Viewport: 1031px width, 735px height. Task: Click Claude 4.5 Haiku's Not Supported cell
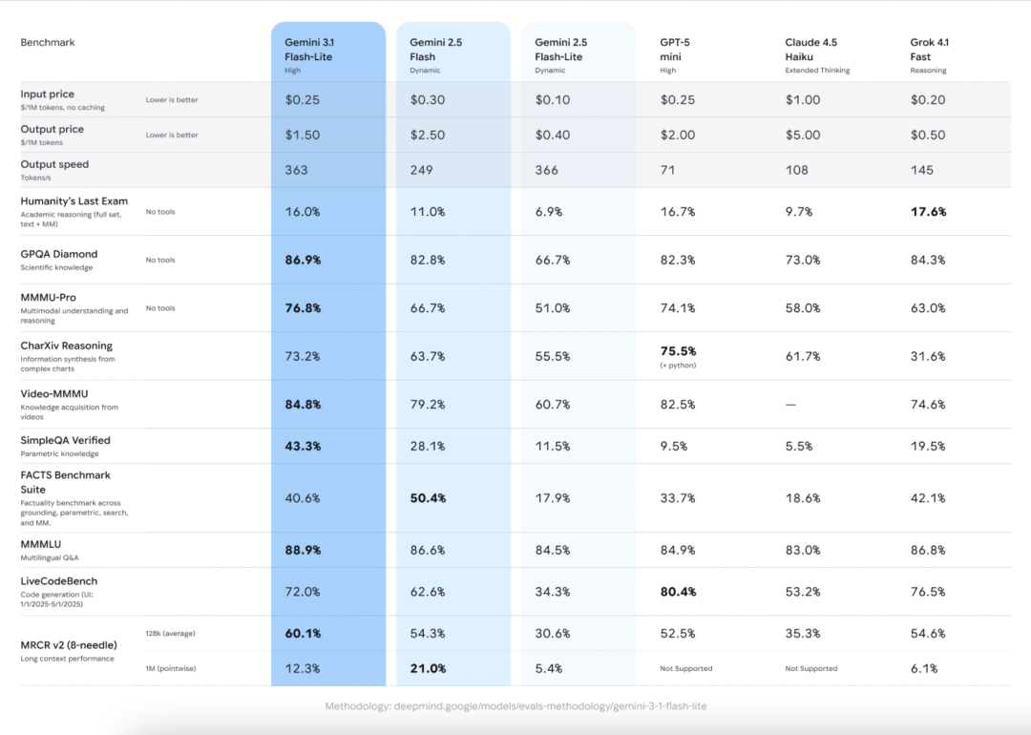811,668
